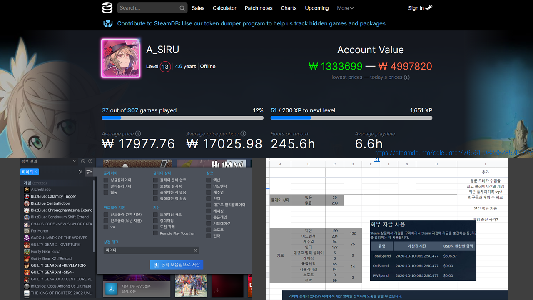This screenshot has width=533, height=300.
Task: Select spreadsheet column C header
Action: (x=334, y=164)
